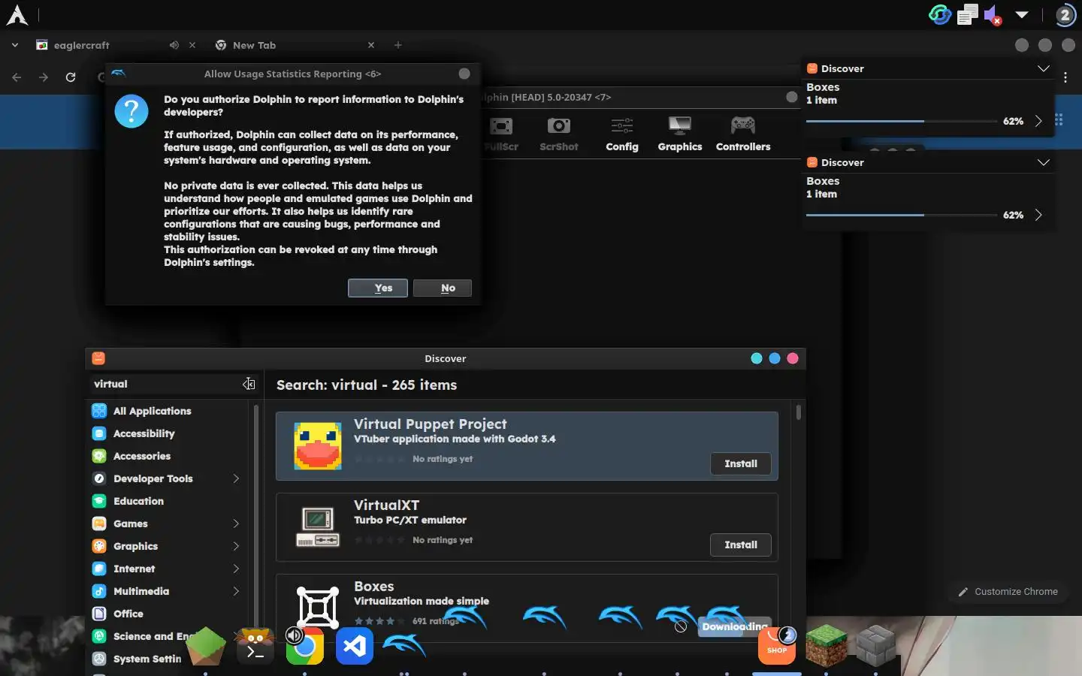Expand the Internet category arrow
The height and width of the screenshot is (676, 1082).
(236, 569)
